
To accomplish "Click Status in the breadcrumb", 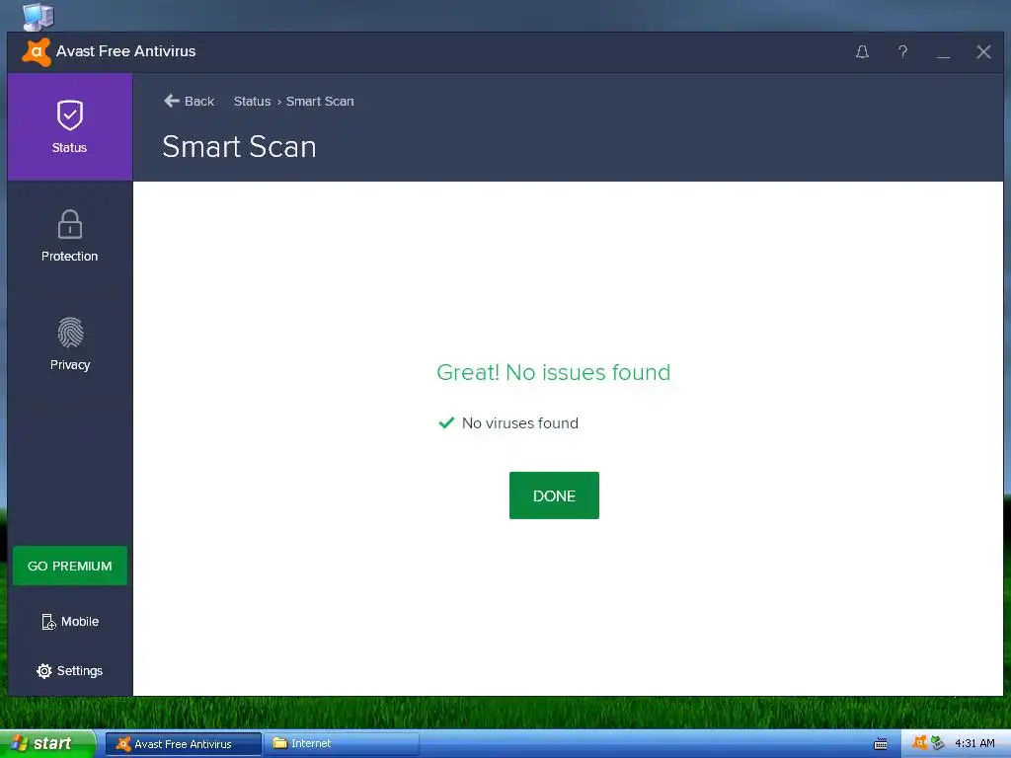I will pyautogui.click(x=252, y=102).
